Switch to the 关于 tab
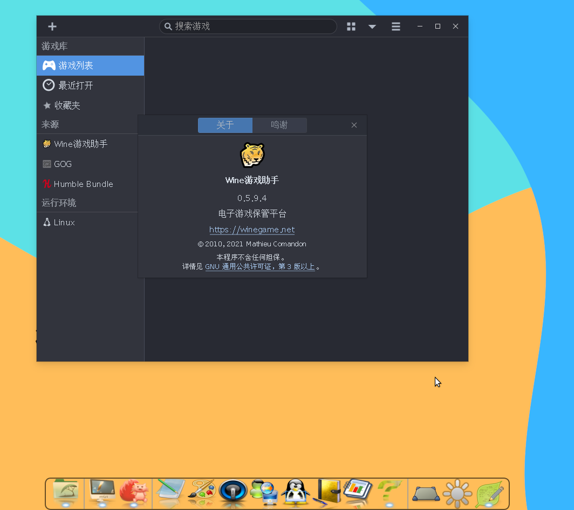This screenshot has height=510, width=574. click(x=225, y=125)
